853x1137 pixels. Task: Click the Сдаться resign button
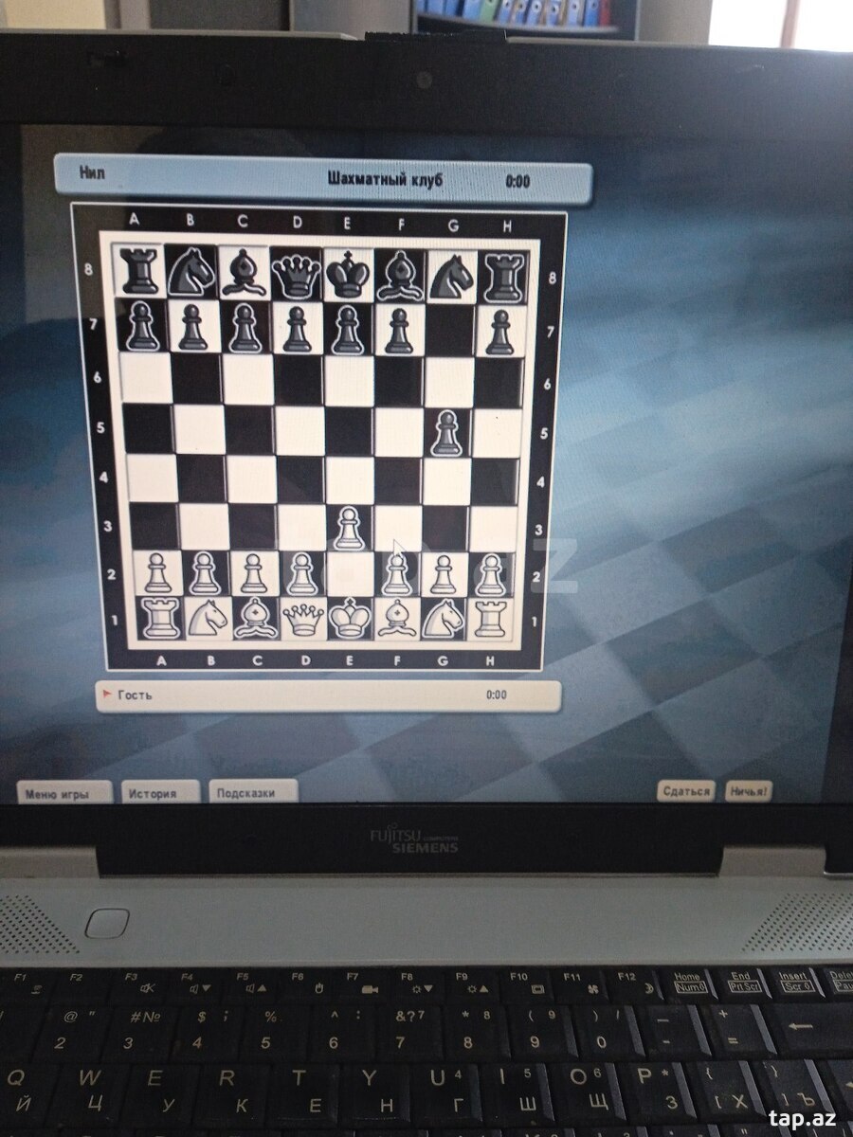tap(687, 790)
